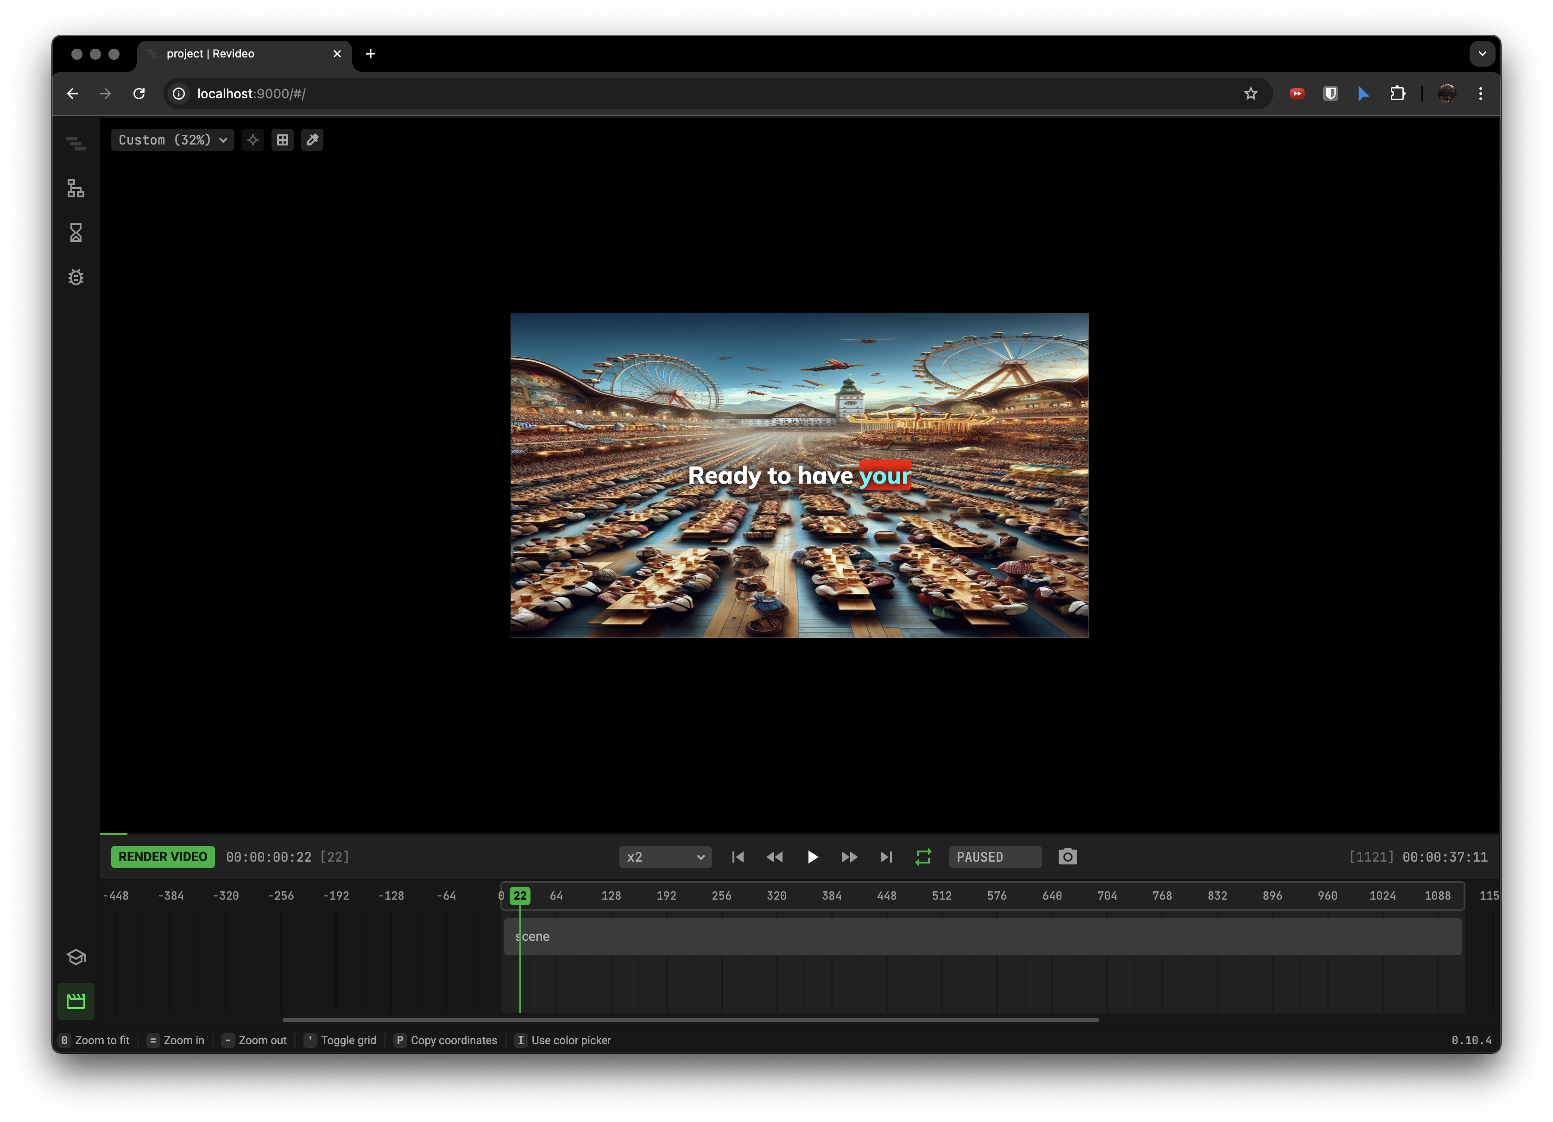The height and width of the screenshot is (1122, 1553).
Task: Open the Custom (32%) zoom dropdown
Action: click(172, 139)
